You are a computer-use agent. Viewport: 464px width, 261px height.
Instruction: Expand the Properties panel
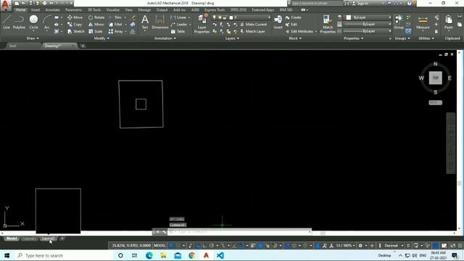[x=353, y=38]
